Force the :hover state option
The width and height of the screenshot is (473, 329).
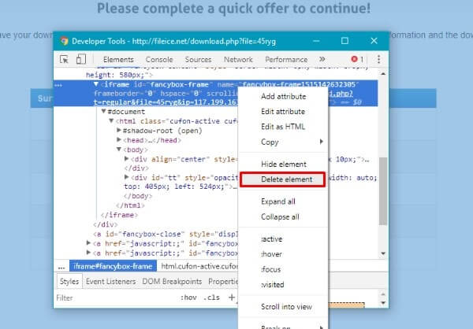point(283,254)
